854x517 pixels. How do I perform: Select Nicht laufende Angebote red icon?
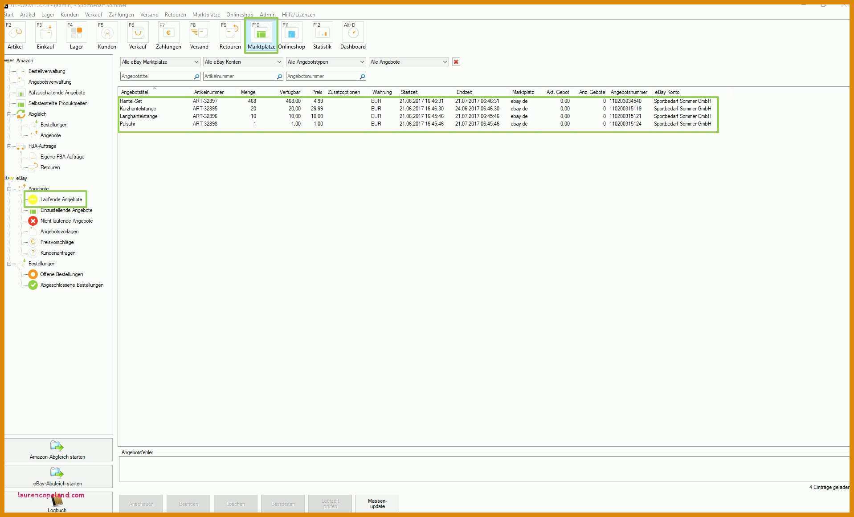(x=33, y=221)
